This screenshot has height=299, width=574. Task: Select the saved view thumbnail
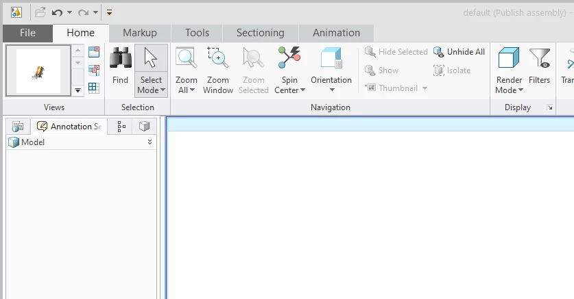[x=38, y=71]
